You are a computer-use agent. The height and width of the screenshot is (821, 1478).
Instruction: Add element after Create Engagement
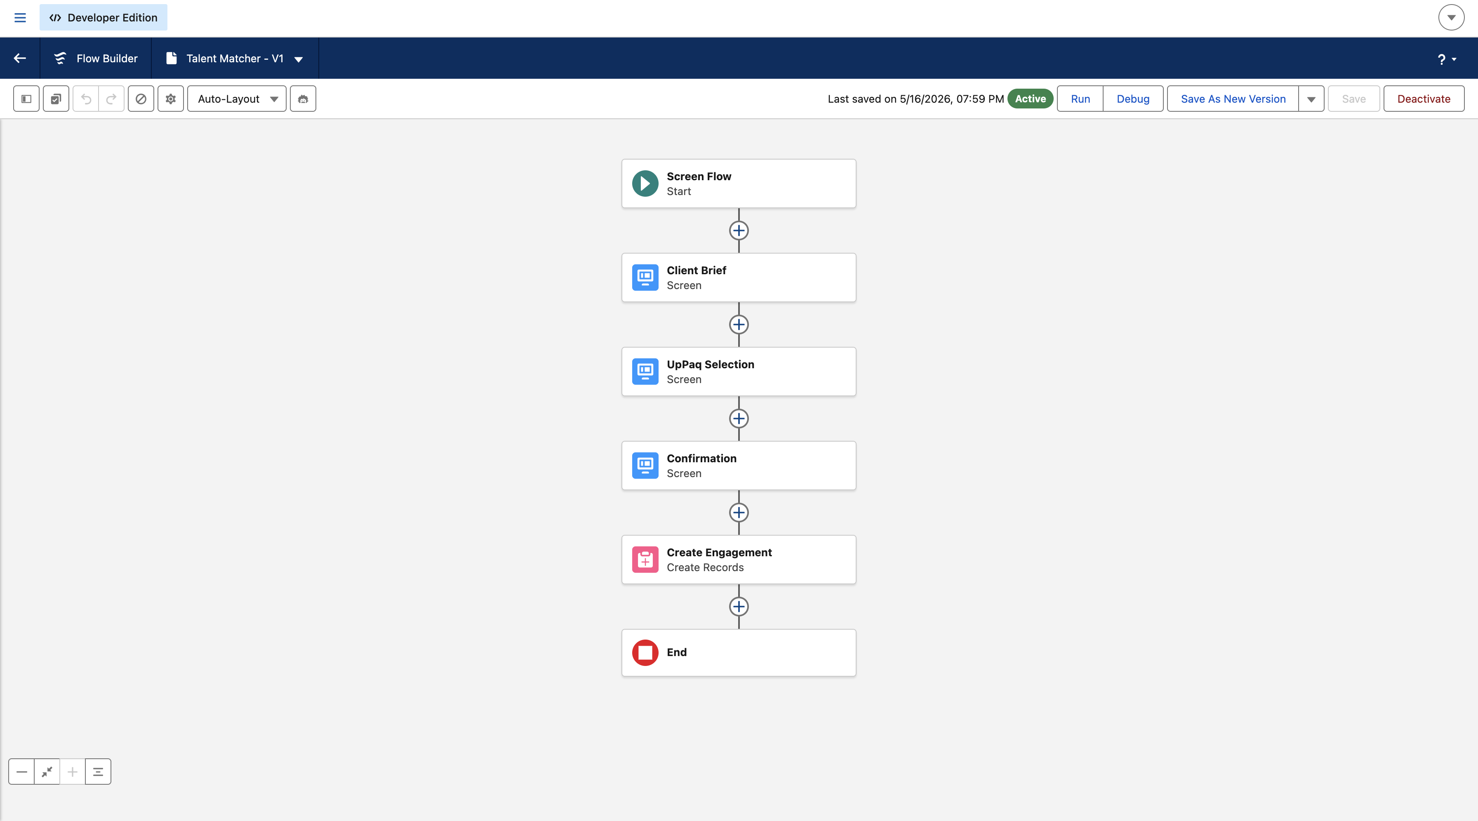(x=739, y=607)
